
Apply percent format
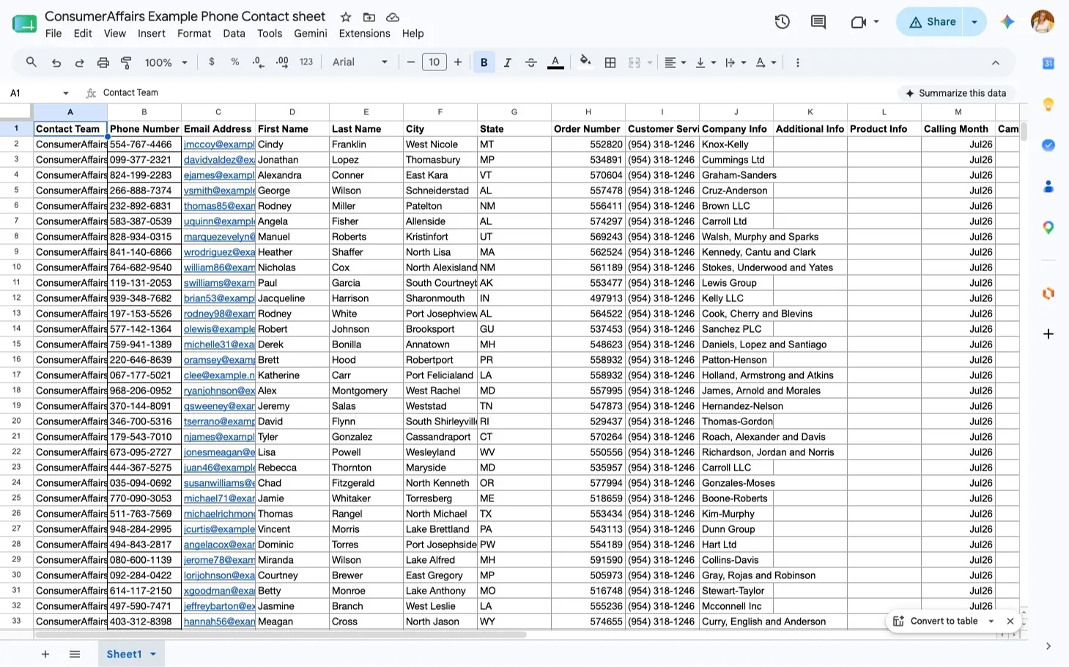235,62
